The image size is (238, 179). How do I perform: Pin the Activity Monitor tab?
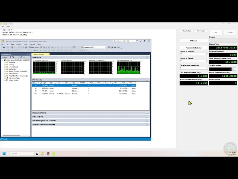tap(46, 54)
